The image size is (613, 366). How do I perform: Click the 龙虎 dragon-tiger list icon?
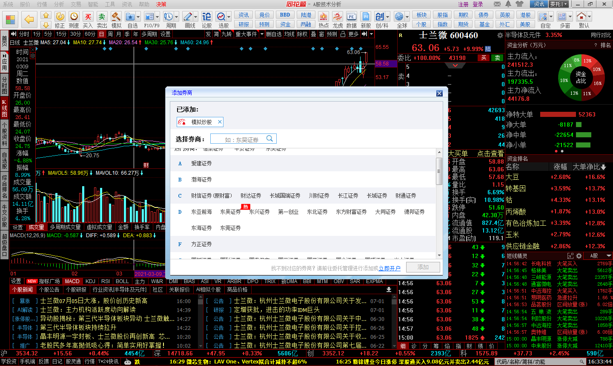tap(338, 17)
